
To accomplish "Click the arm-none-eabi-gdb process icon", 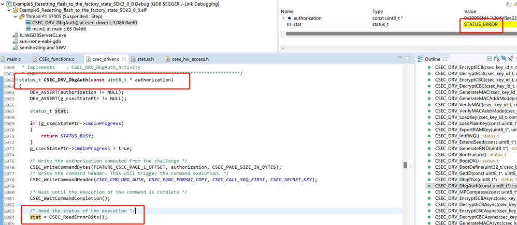I will (15, 41).
